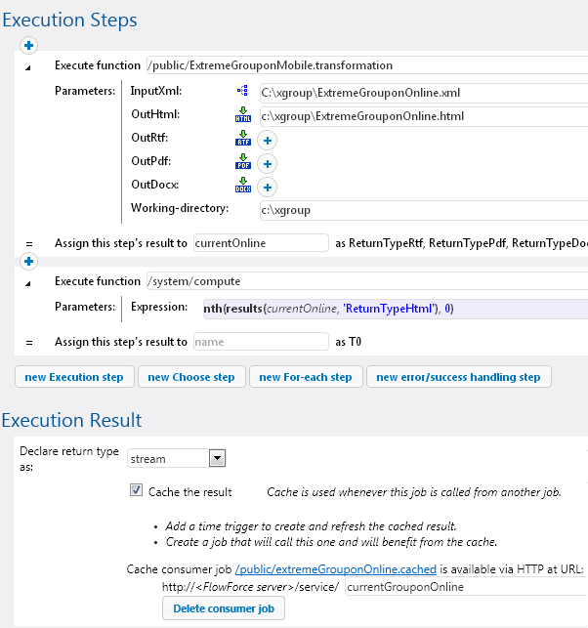Click the 'OutDocx:' parameter label
This screenshot has height=628, width=588.
tap(155, 185)
